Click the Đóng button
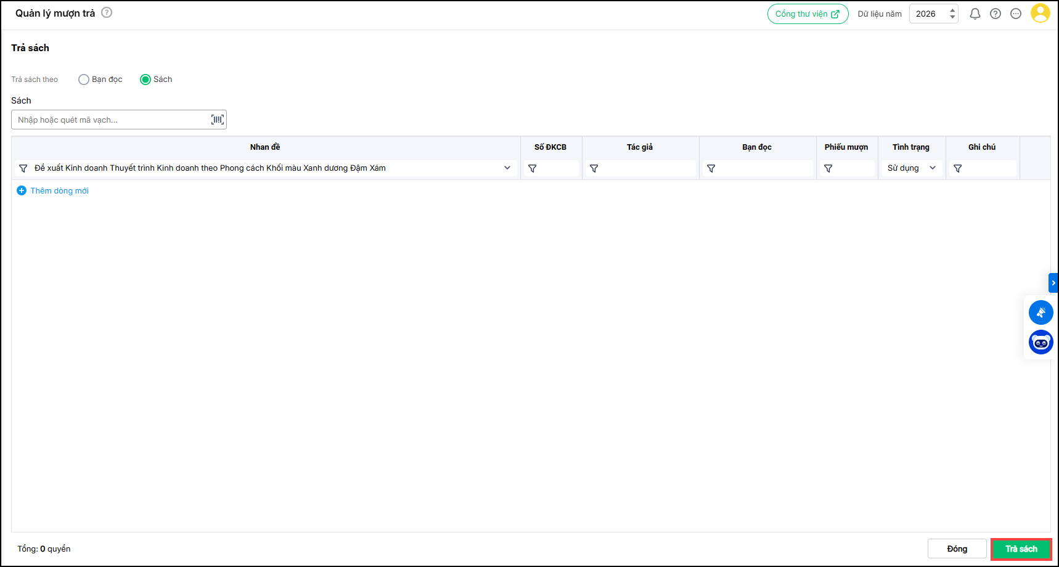 (957, 549)
